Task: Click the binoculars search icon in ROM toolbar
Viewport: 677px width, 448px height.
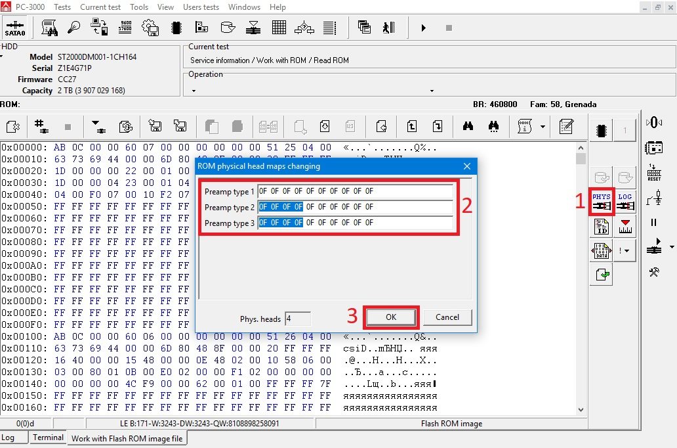Action: [468, 125]
